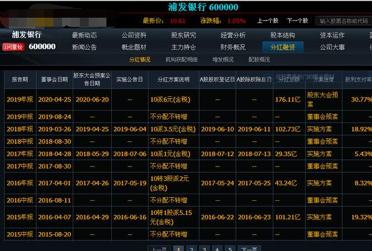
Task: Go to 概念题材 section
Action: 134,47
